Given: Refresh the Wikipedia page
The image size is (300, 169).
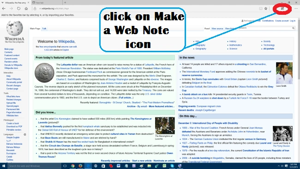Looking at the screenshot, I should click(x=18, y=8).
